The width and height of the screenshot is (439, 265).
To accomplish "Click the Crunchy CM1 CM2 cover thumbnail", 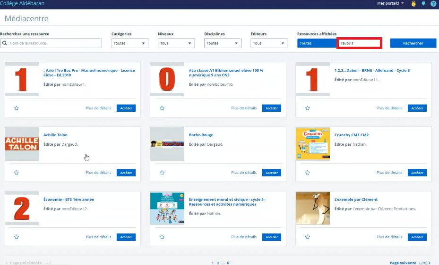I will point(312,144).
